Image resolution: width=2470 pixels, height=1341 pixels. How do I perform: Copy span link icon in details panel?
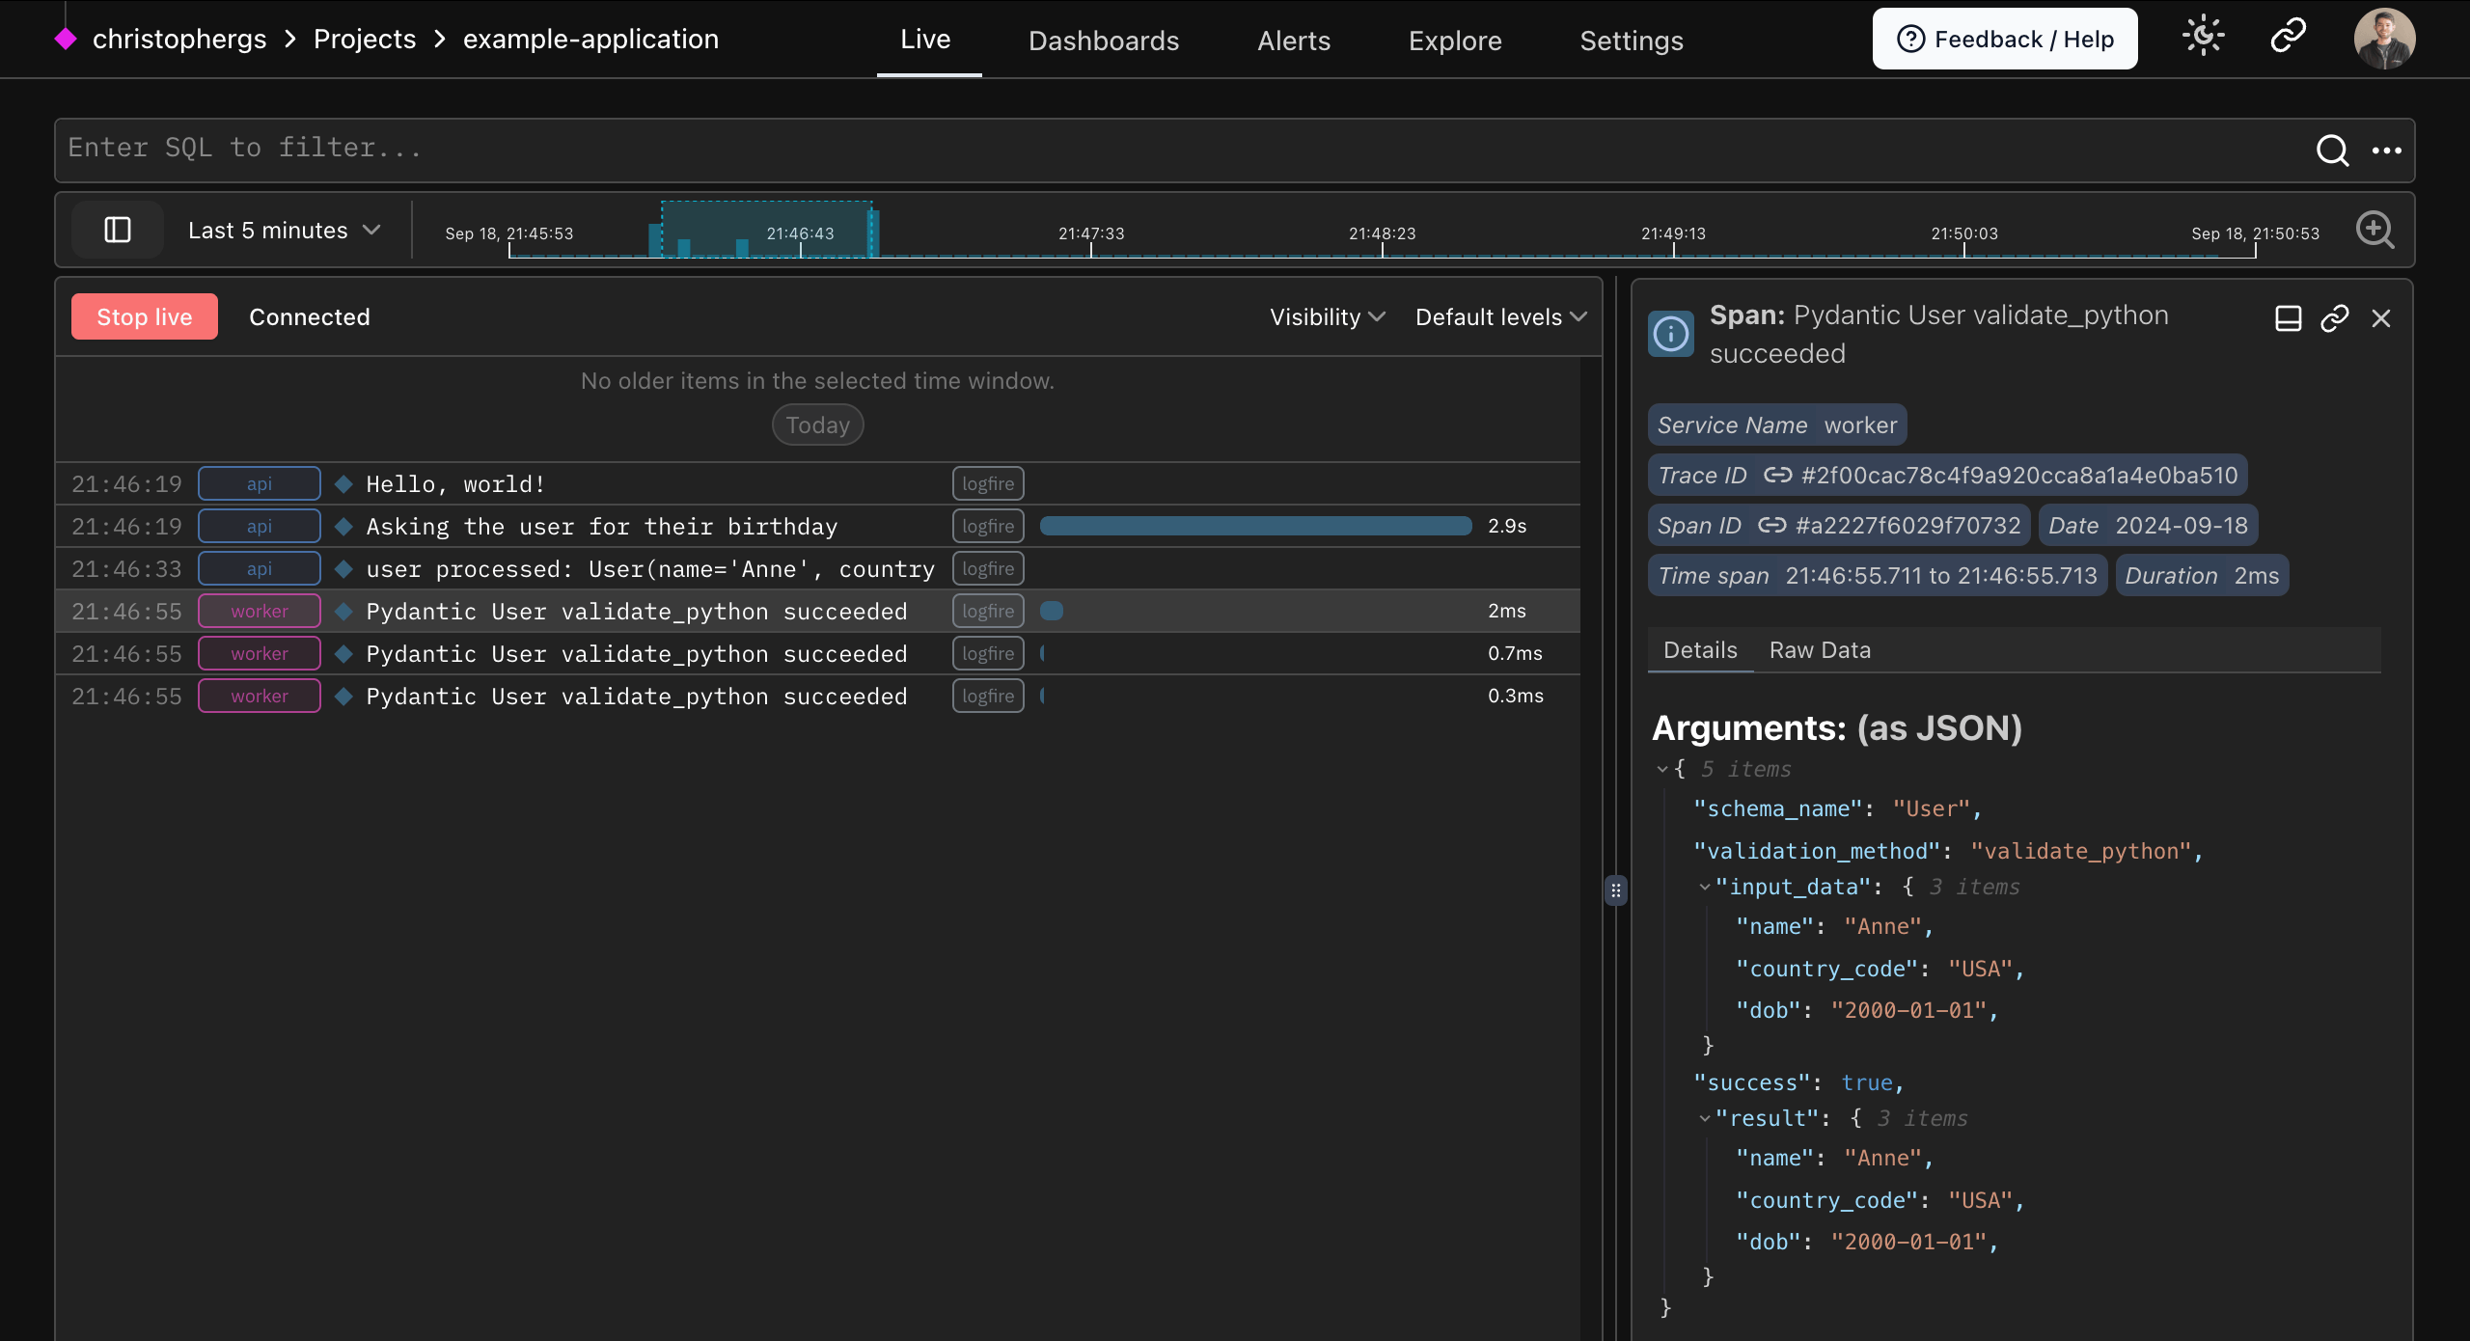(x=2334, y=318)
